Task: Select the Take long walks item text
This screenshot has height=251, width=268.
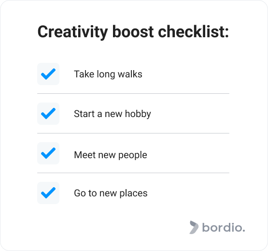Action: click(x=108, y=74)
